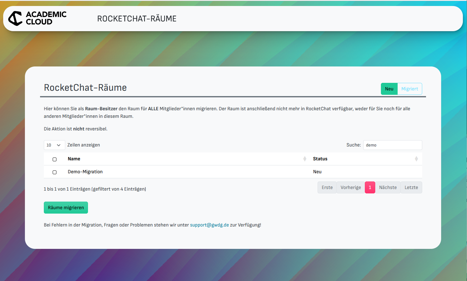Click the entries count text '1 bis 1 von 1 Einträgen'

pos(67,189)
